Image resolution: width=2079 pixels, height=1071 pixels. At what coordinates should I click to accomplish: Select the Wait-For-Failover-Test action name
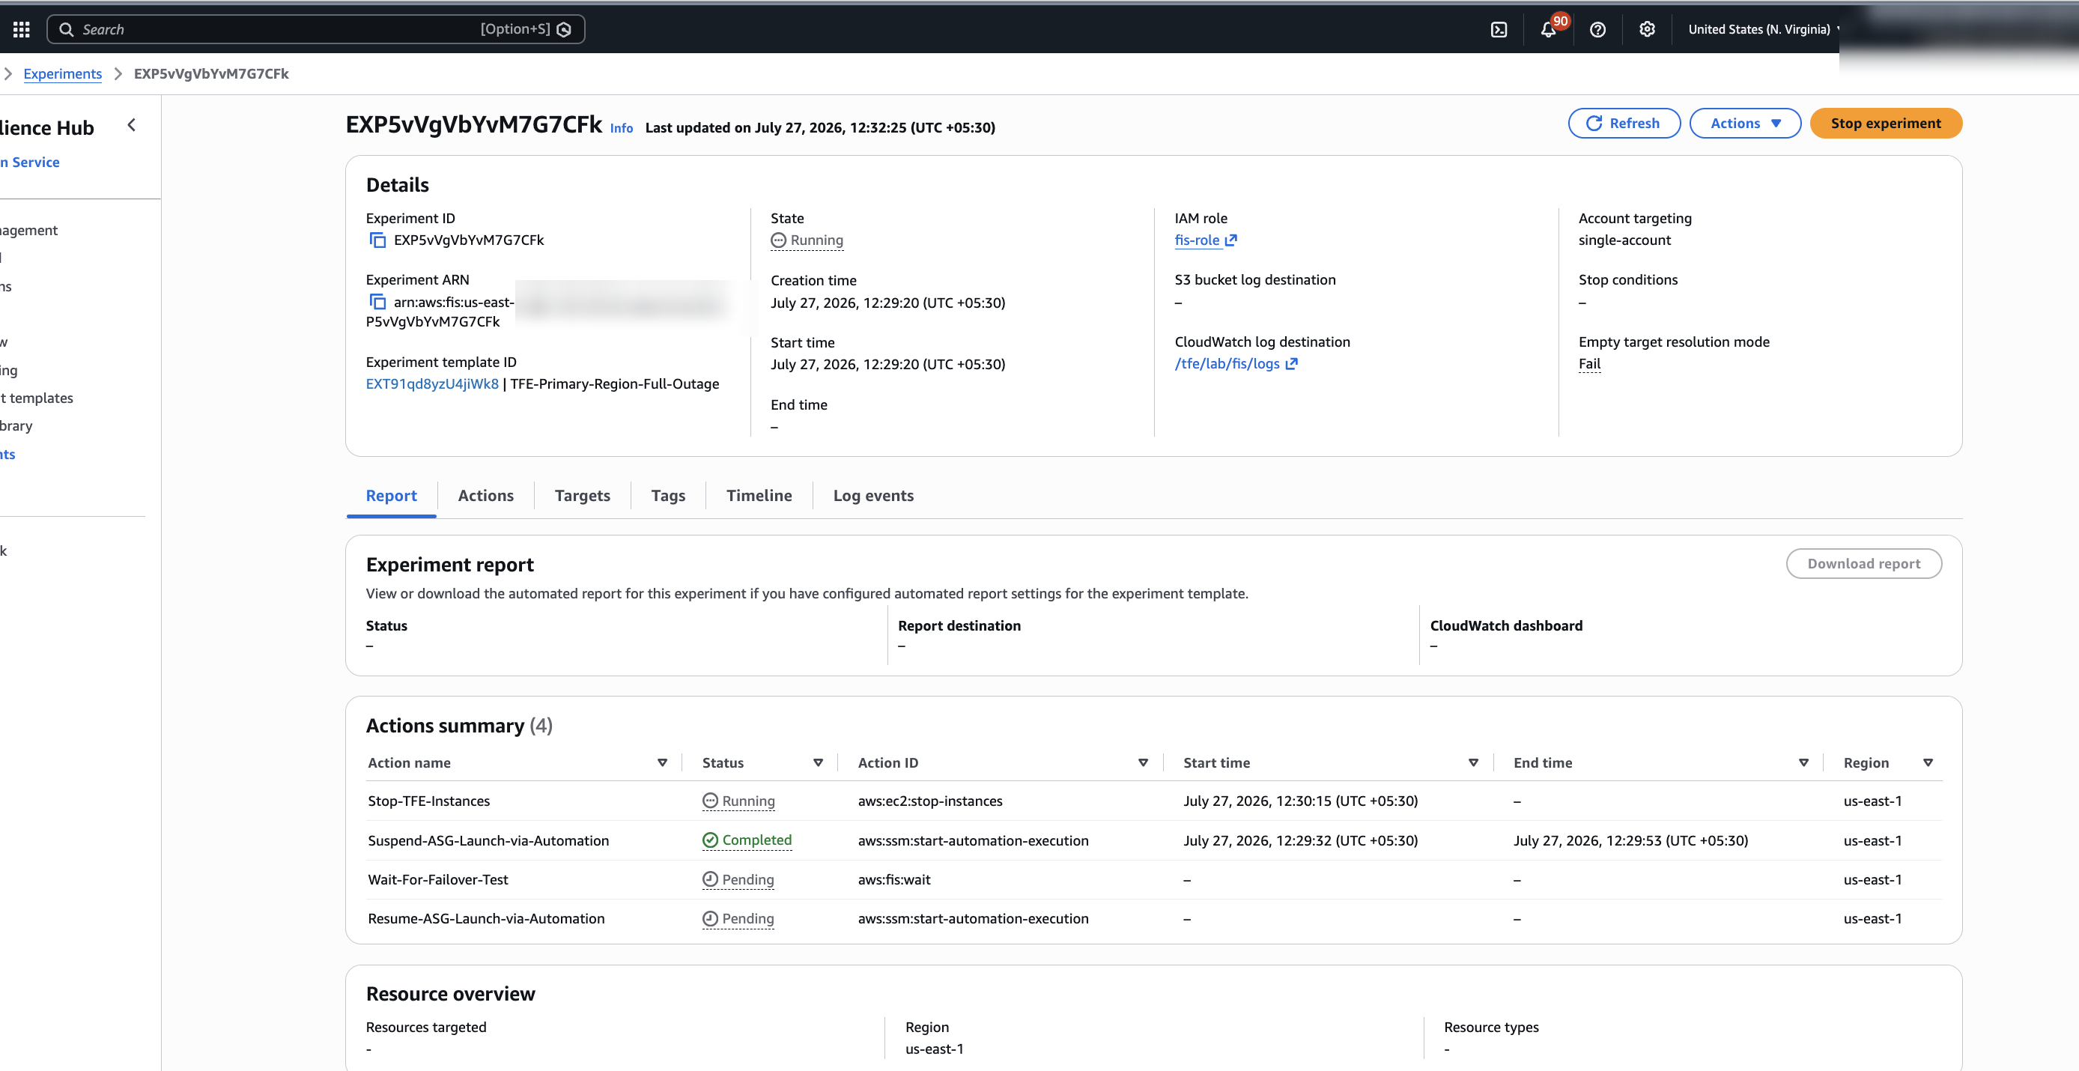pyautogui.click(x=438, y=880)
